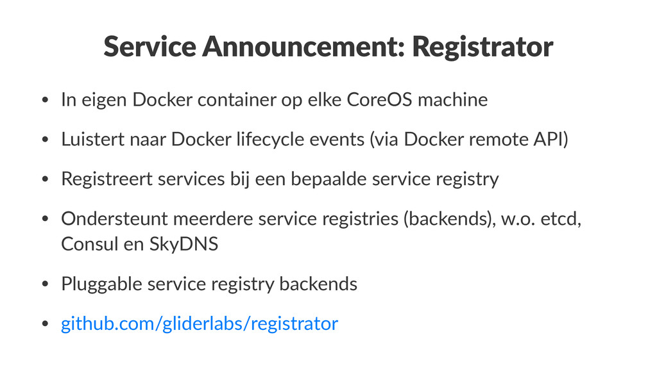
Task: Click the Ondersteunt meerdere service registries line
Action: (321, 219)
